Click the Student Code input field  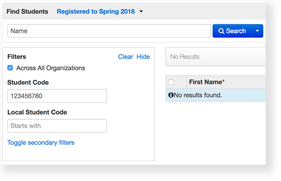pos(57,96)
